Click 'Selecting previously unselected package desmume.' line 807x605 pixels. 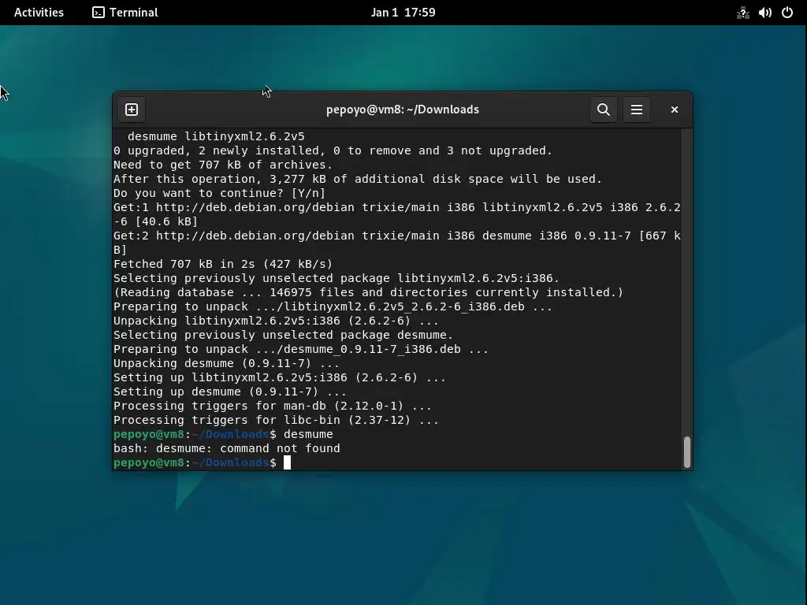[284, 335]
